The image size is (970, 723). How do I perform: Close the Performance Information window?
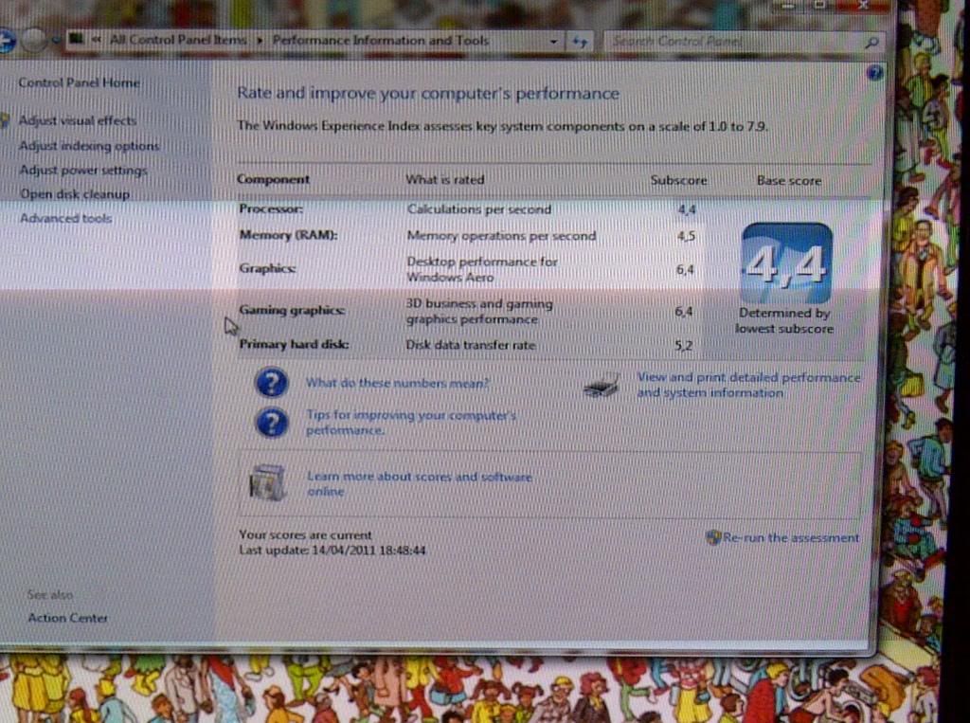(x=864, y=6)
